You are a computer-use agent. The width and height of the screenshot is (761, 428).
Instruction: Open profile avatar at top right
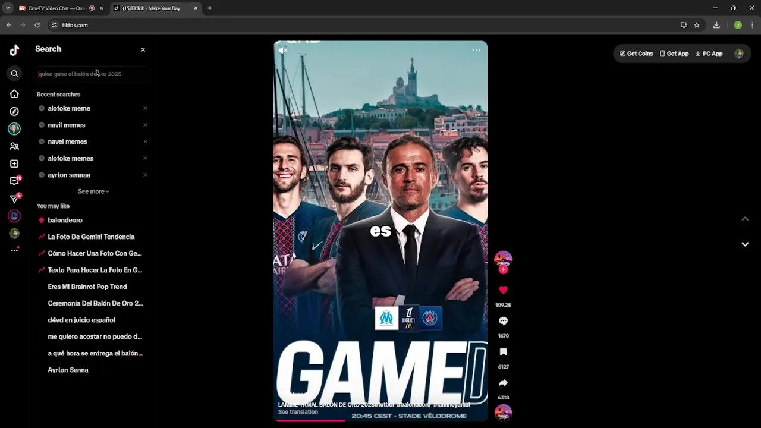tap(739, 53)
